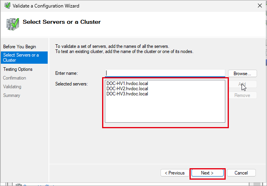This screenshot has width=267, height=186.
Task: Click the Selected servers label
Action: [x=72, y=84]
